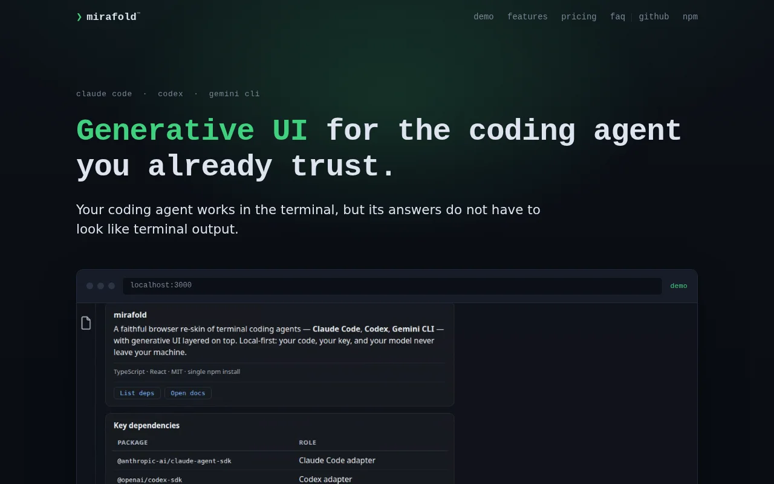Click the Claude Code adapter role cell
The width and height of the screenshot is (774, 484).
click(337, 460)
